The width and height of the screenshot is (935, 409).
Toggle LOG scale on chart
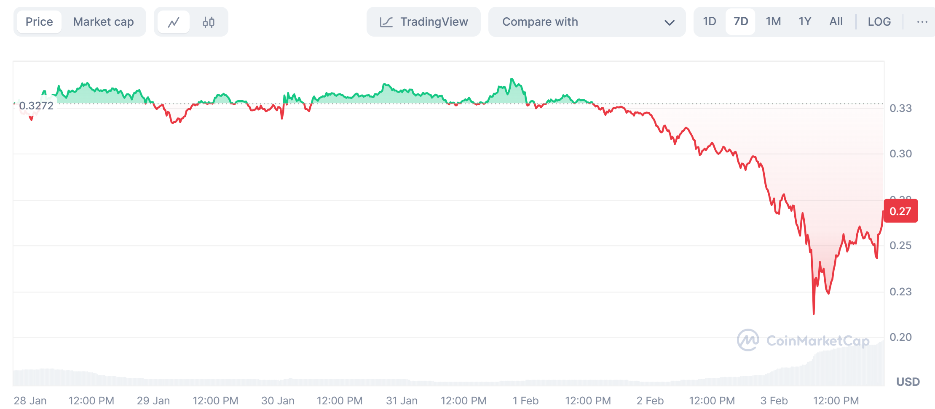point(879,22)
